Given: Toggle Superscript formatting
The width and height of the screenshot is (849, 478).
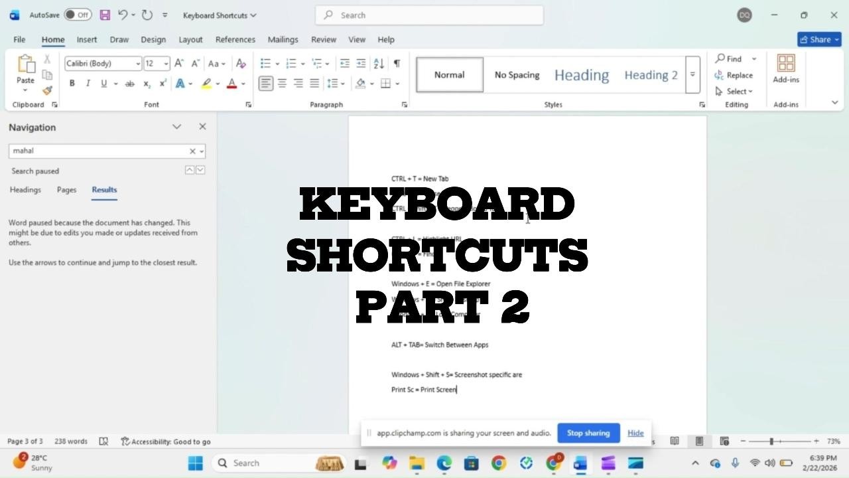Looking at the screenshot, I should point(163,83).
